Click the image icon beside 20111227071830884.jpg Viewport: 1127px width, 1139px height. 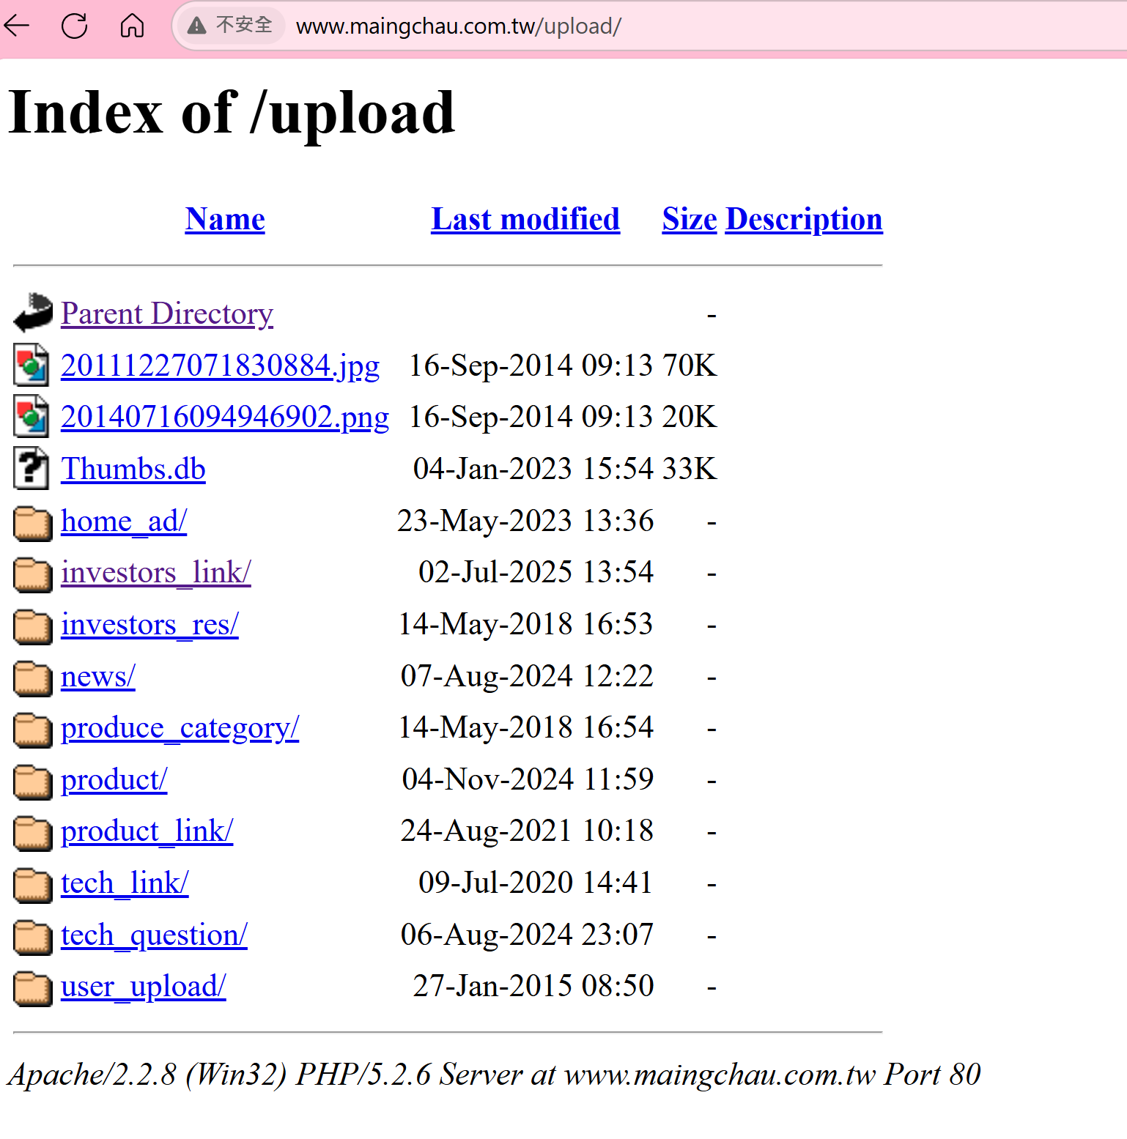tap(32, 365)
